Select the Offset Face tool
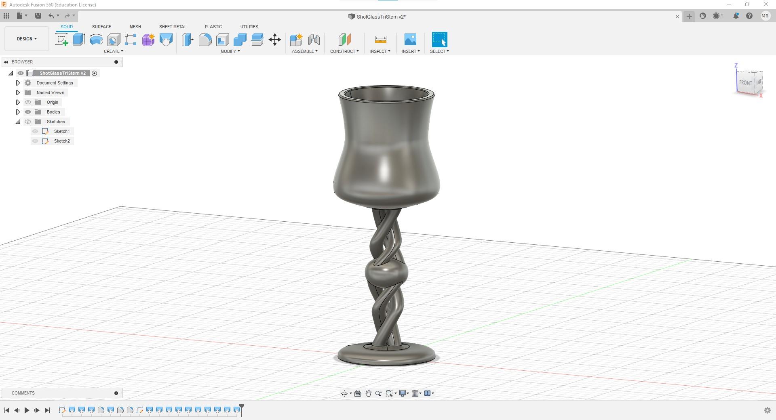The width and height of the screenshot is (776, 420). pyautogui.click(x=257, y=40)
